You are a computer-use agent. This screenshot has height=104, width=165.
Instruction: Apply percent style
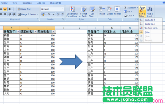pos(49,14)
